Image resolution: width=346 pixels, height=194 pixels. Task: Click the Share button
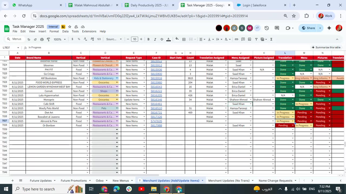click(x=308, y=28)
